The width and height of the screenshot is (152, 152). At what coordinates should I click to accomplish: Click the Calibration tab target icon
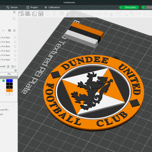pos(46,8)
